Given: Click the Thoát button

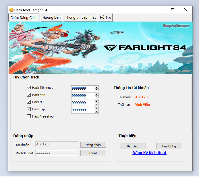Looking at the screenshot, I should click(93, 153).
